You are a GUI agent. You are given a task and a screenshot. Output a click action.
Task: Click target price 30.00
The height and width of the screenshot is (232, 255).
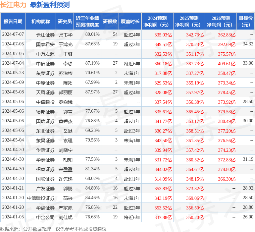tap(248, 121)
